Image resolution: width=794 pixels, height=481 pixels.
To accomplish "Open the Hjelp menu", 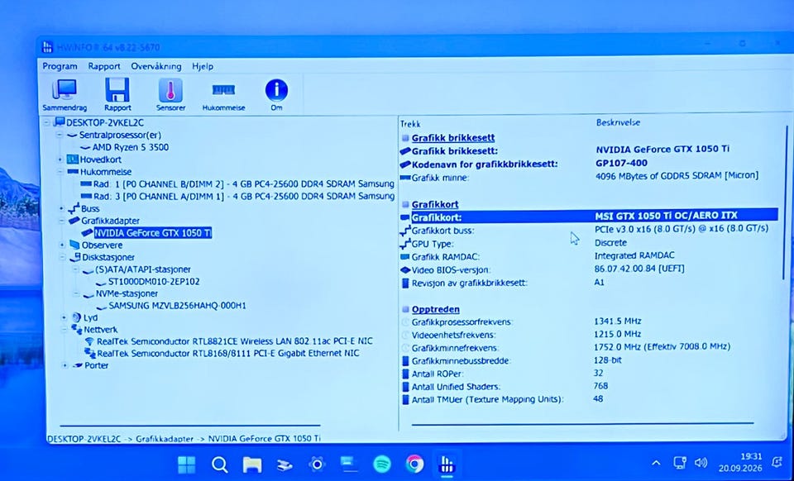I will click(x=203, y=66).
